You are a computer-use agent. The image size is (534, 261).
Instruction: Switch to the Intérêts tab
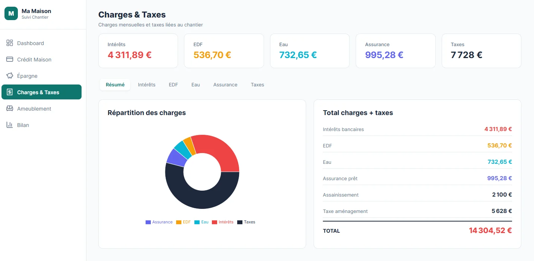point(147,85)
